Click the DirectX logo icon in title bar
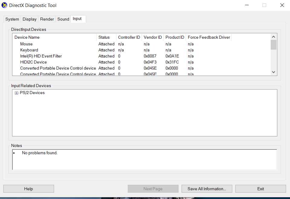The height and width of the screenshot is (199, 290). coord(5,5)
